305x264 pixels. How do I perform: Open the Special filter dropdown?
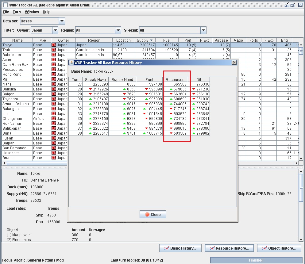203,30
